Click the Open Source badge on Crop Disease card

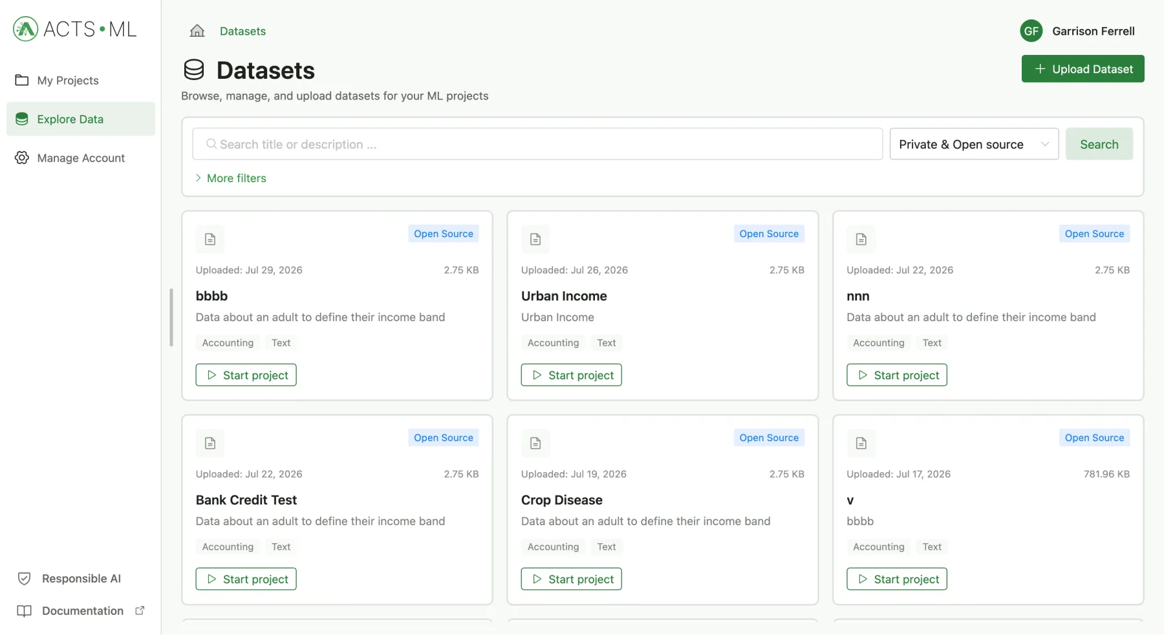pyautogui.click(x=769, y=438)
